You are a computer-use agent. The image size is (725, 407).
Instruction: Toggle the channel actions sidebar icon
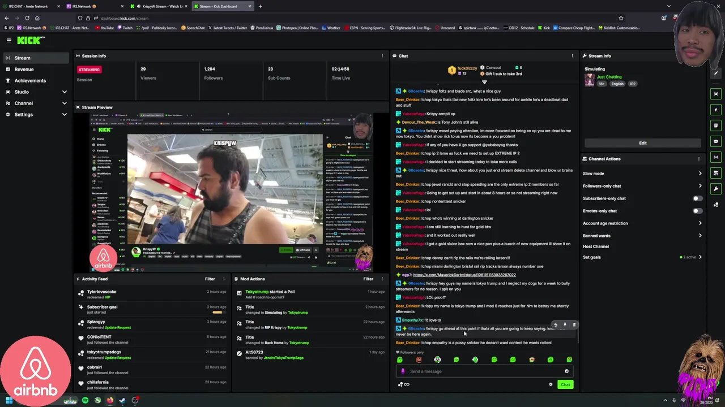pos(716,173)
